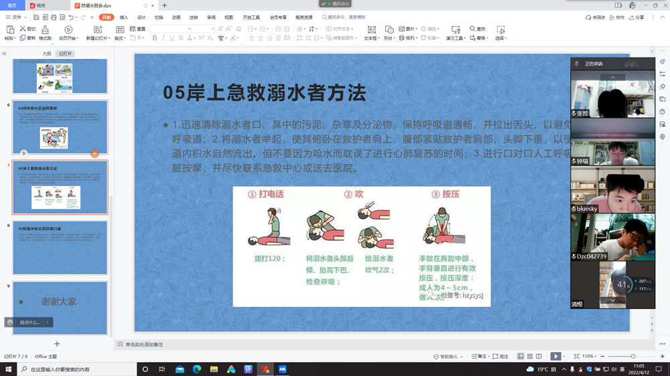Click the fit-to-window zoom icon
The height and width of the screenshot is (376, 670).
point(576,357)
